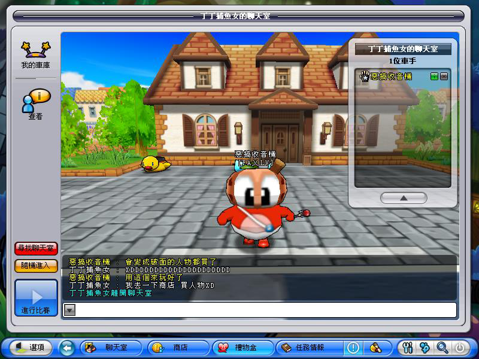Screen dimensions: 479x359
Task: Open the 商店 shop tab
Action: (x=178, y=347)
